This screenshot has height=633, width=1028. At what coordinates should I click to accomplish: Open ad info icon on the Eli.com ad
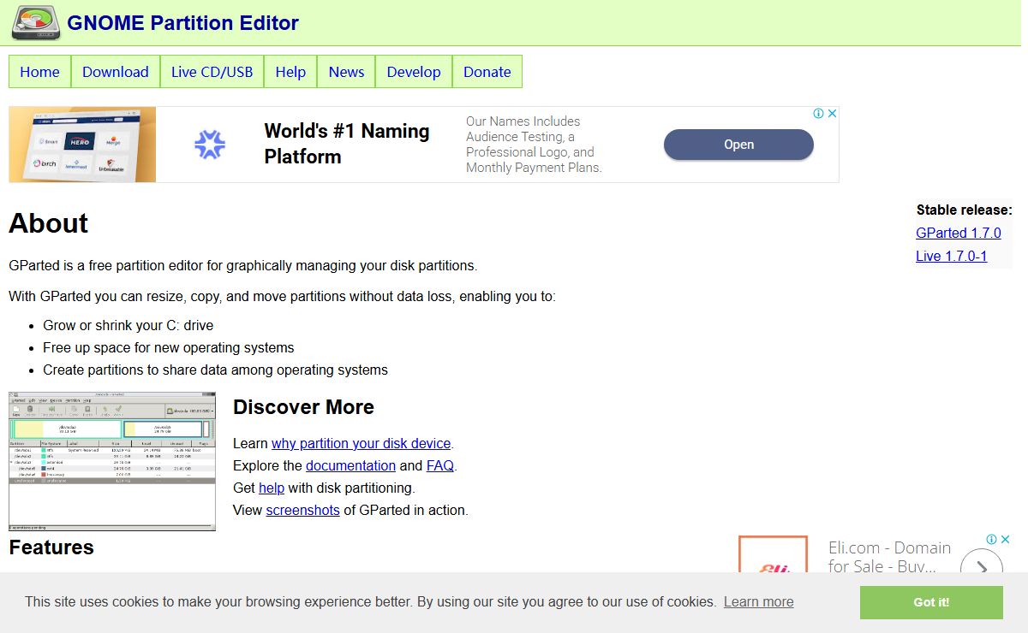click(x=991, y=540)
